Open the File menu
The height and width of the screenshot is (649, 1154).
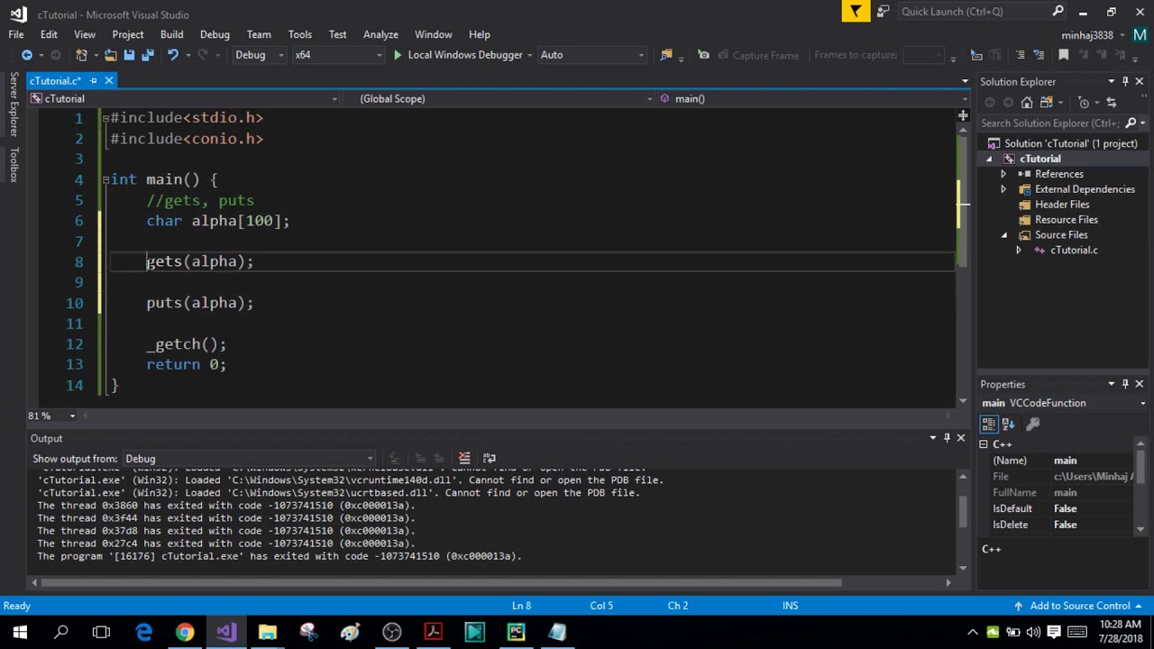(x=16, y=34)
